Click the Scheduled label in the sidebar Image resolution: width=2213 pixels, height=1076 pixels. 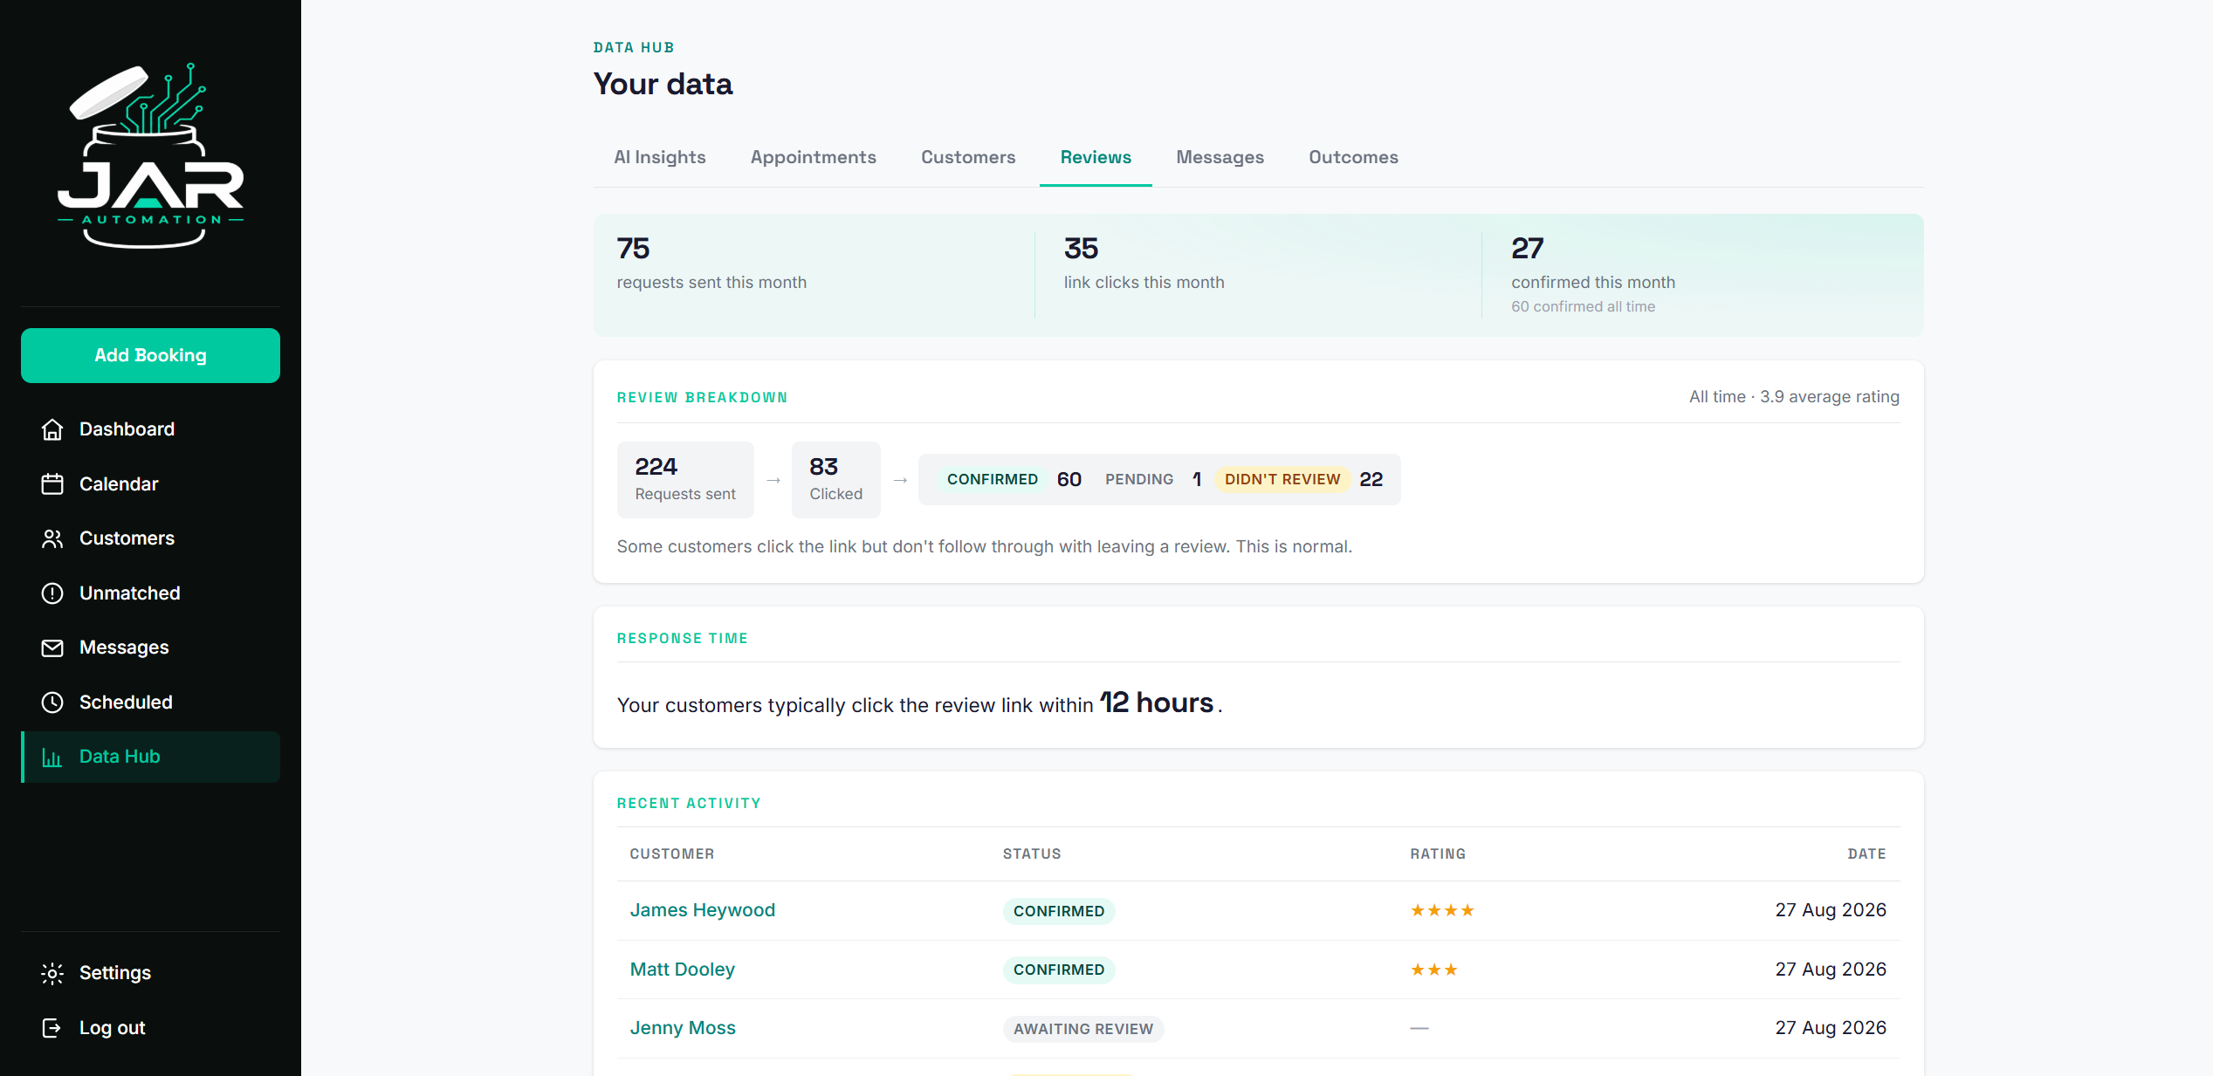(x=126, y=702)
